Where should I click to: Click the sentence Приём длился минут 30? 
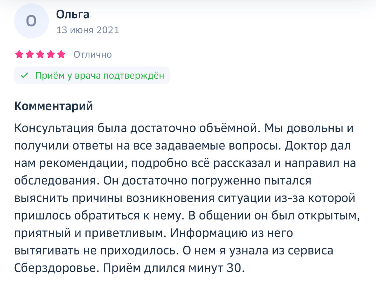pos(174,268)
